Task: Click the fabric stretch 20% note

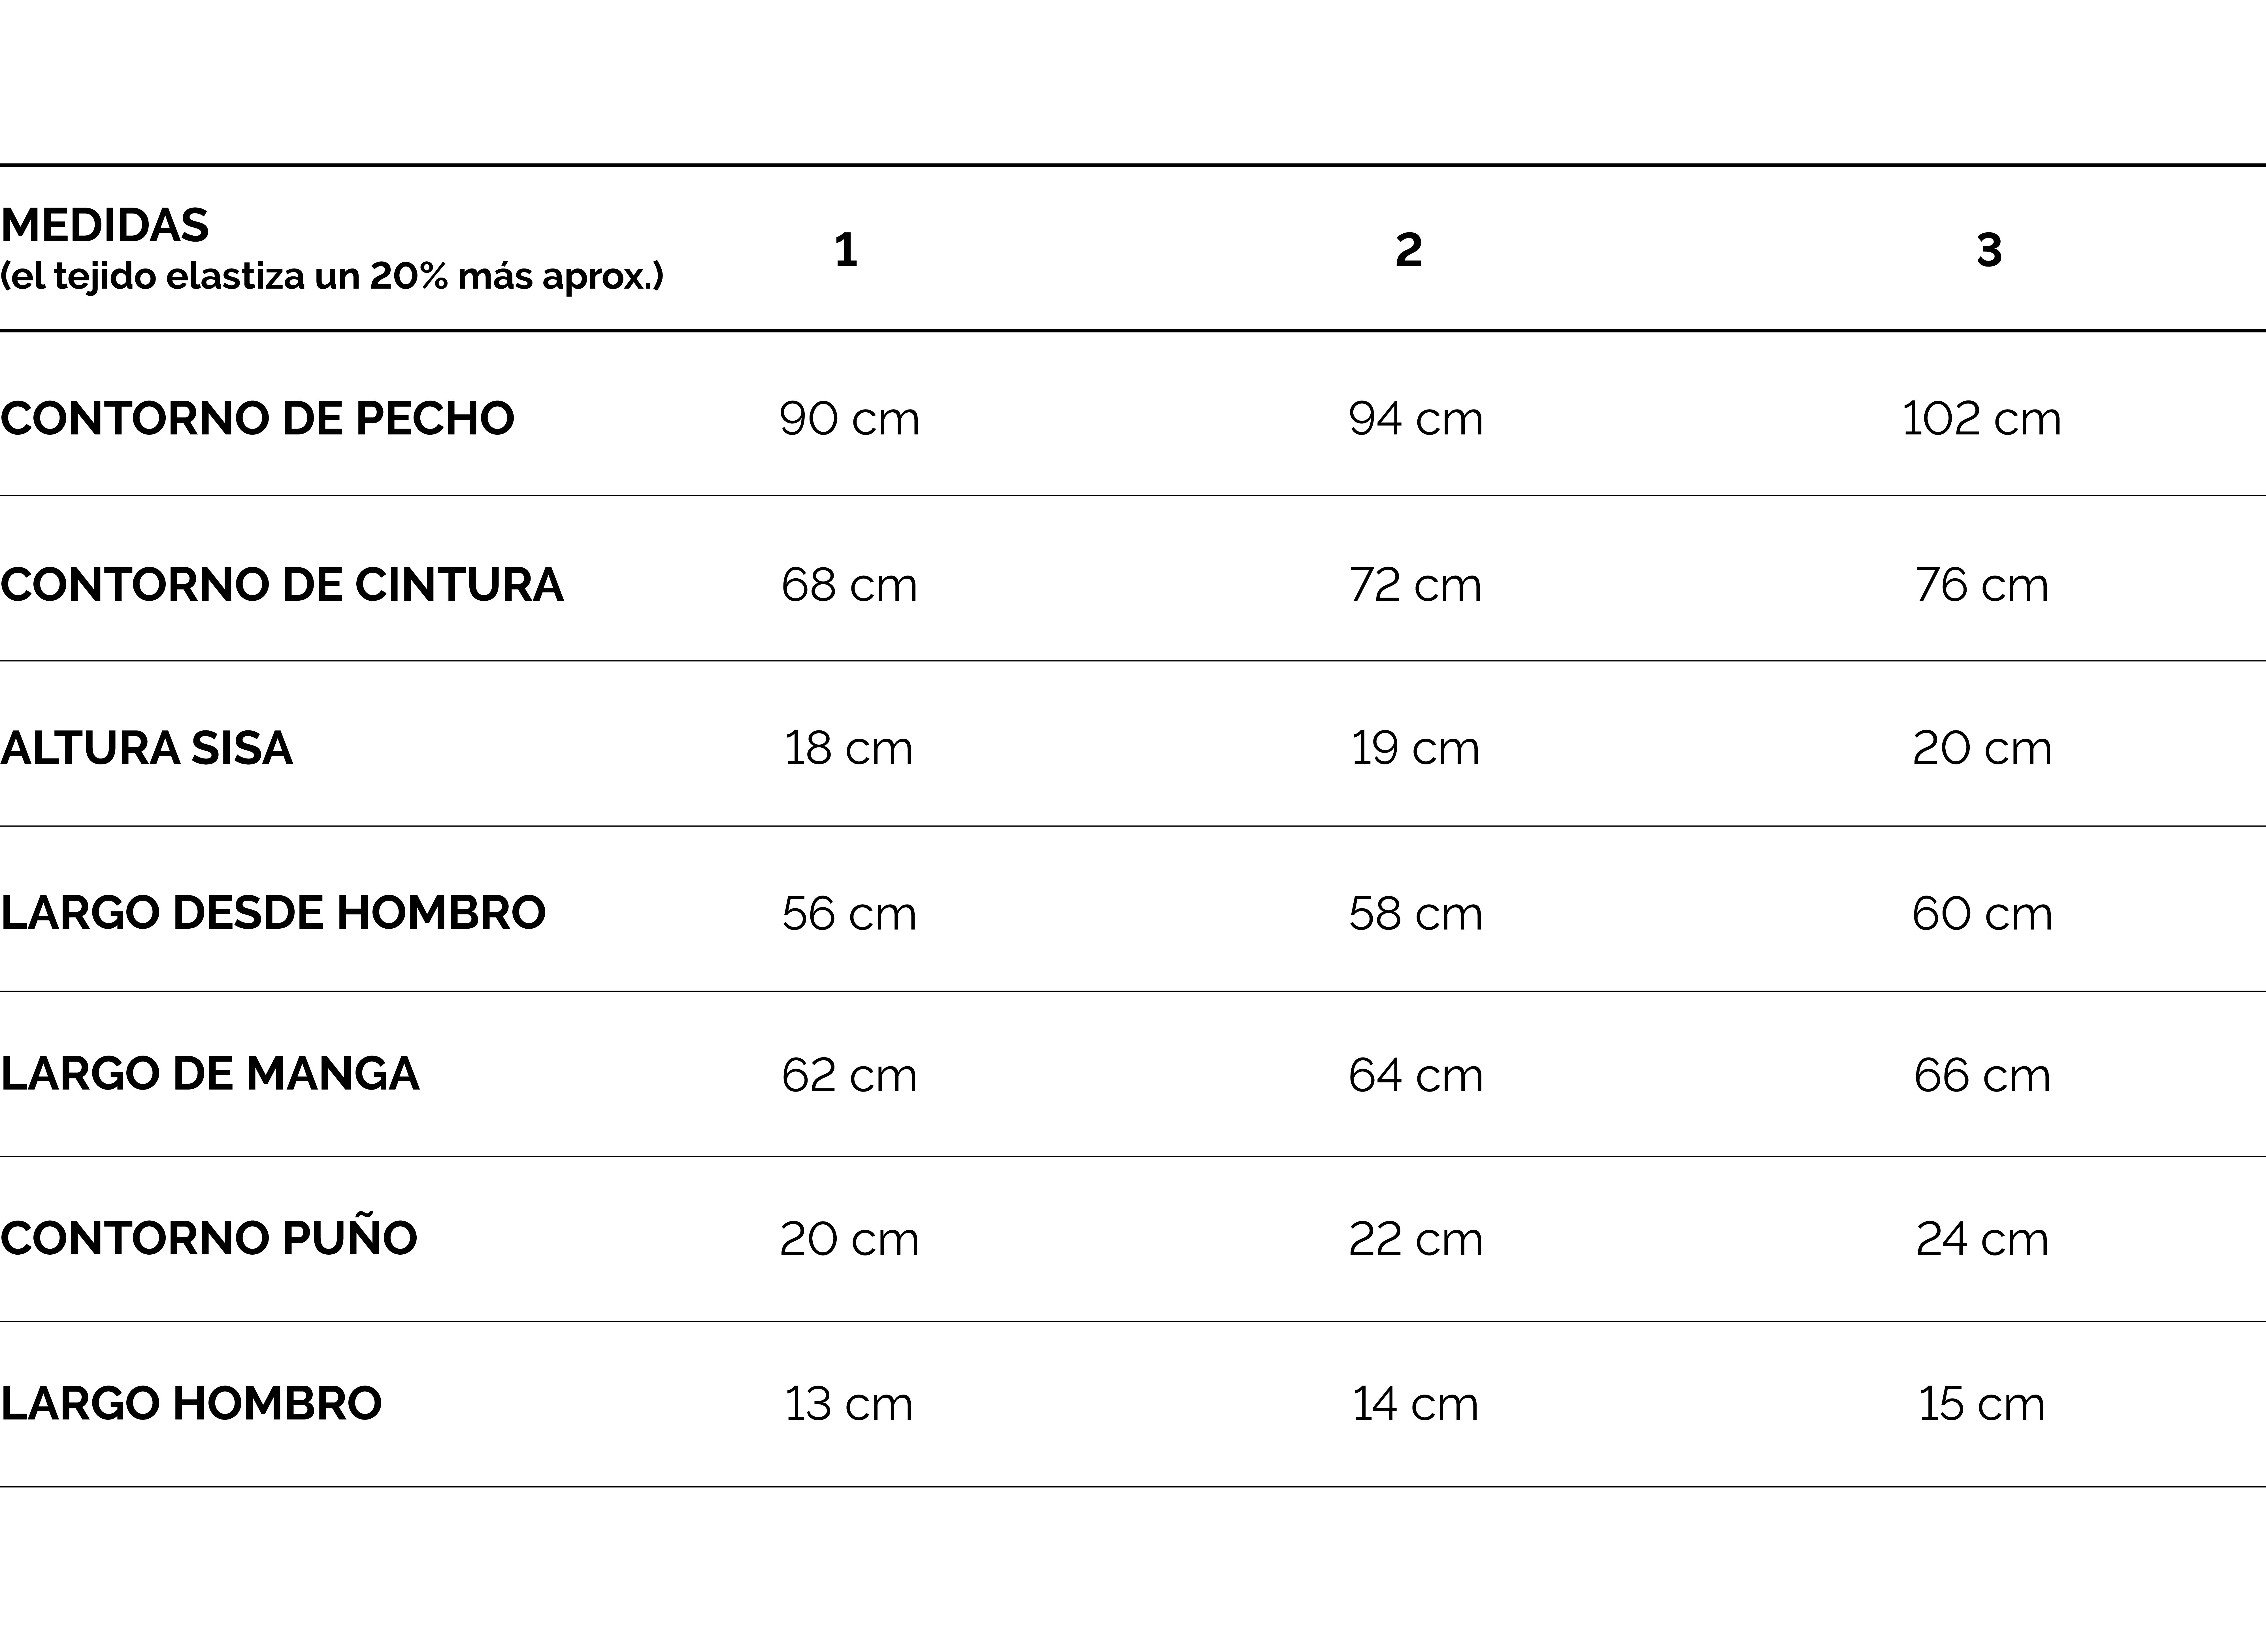Action: [332, 276]
